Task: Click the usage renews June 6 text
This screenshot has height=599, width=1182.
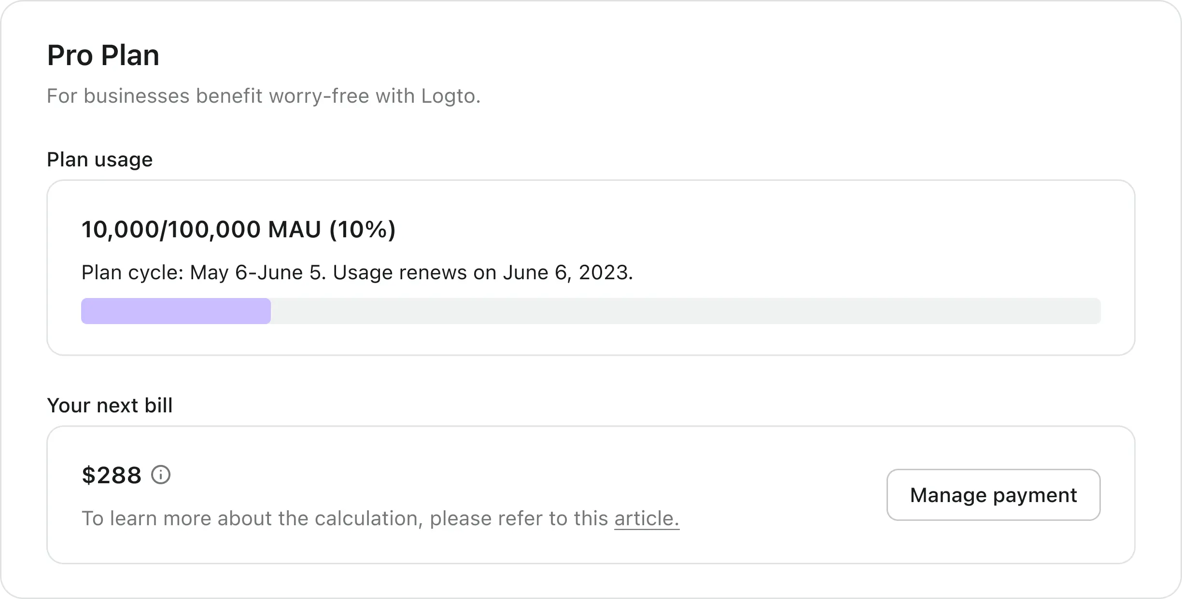Action: (483, 272)
